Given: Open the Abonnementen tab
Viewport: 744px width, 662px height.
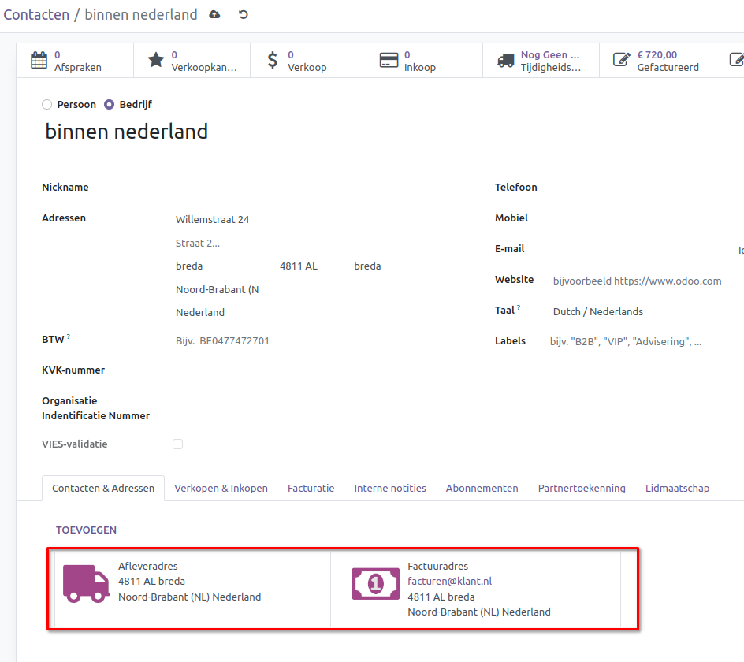Looking at the screenshot, I should (482, 488).
